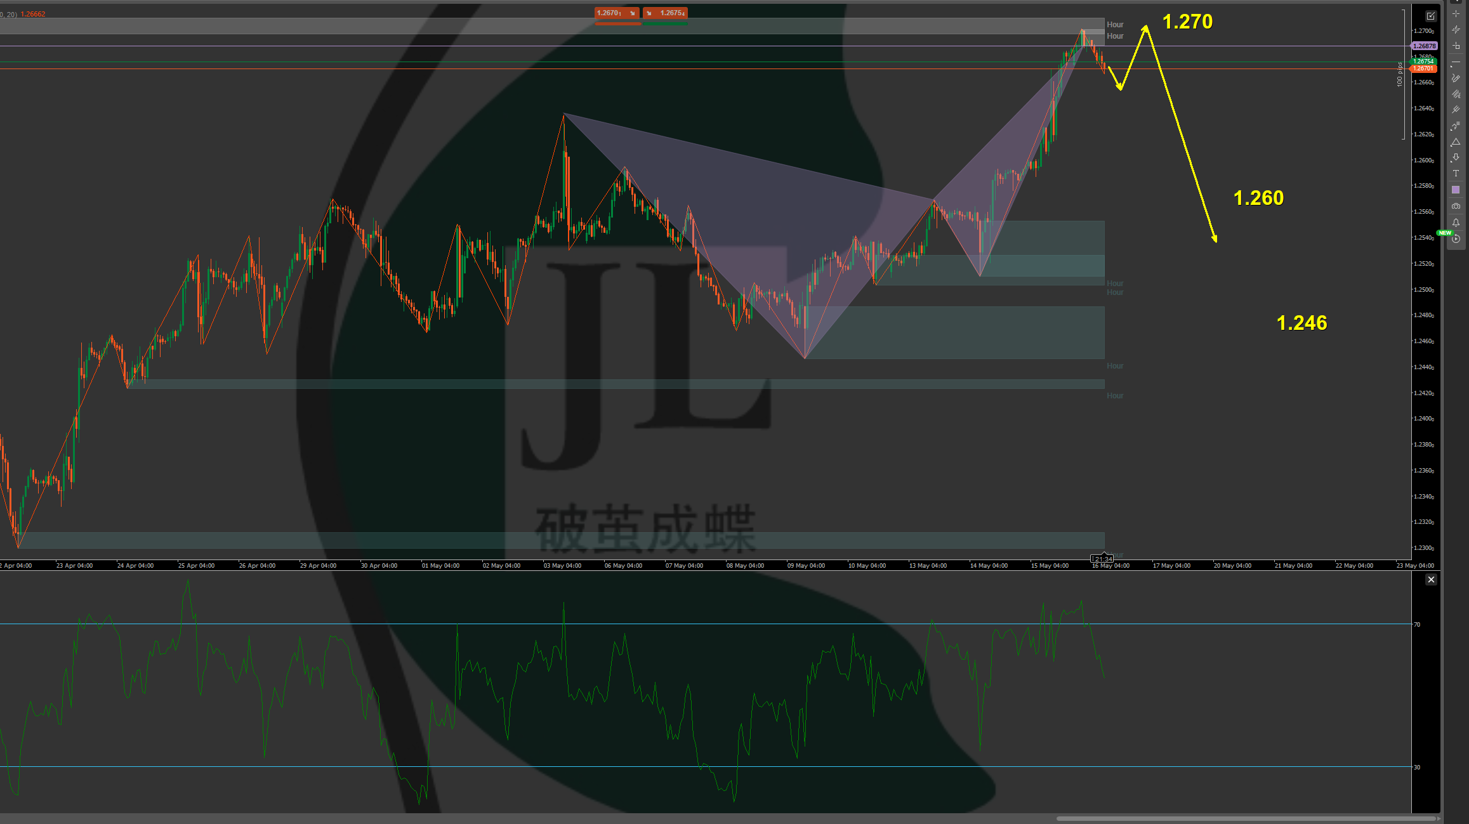Open the market replay tool
The image size is (1469, 824).
(1456, 239)
